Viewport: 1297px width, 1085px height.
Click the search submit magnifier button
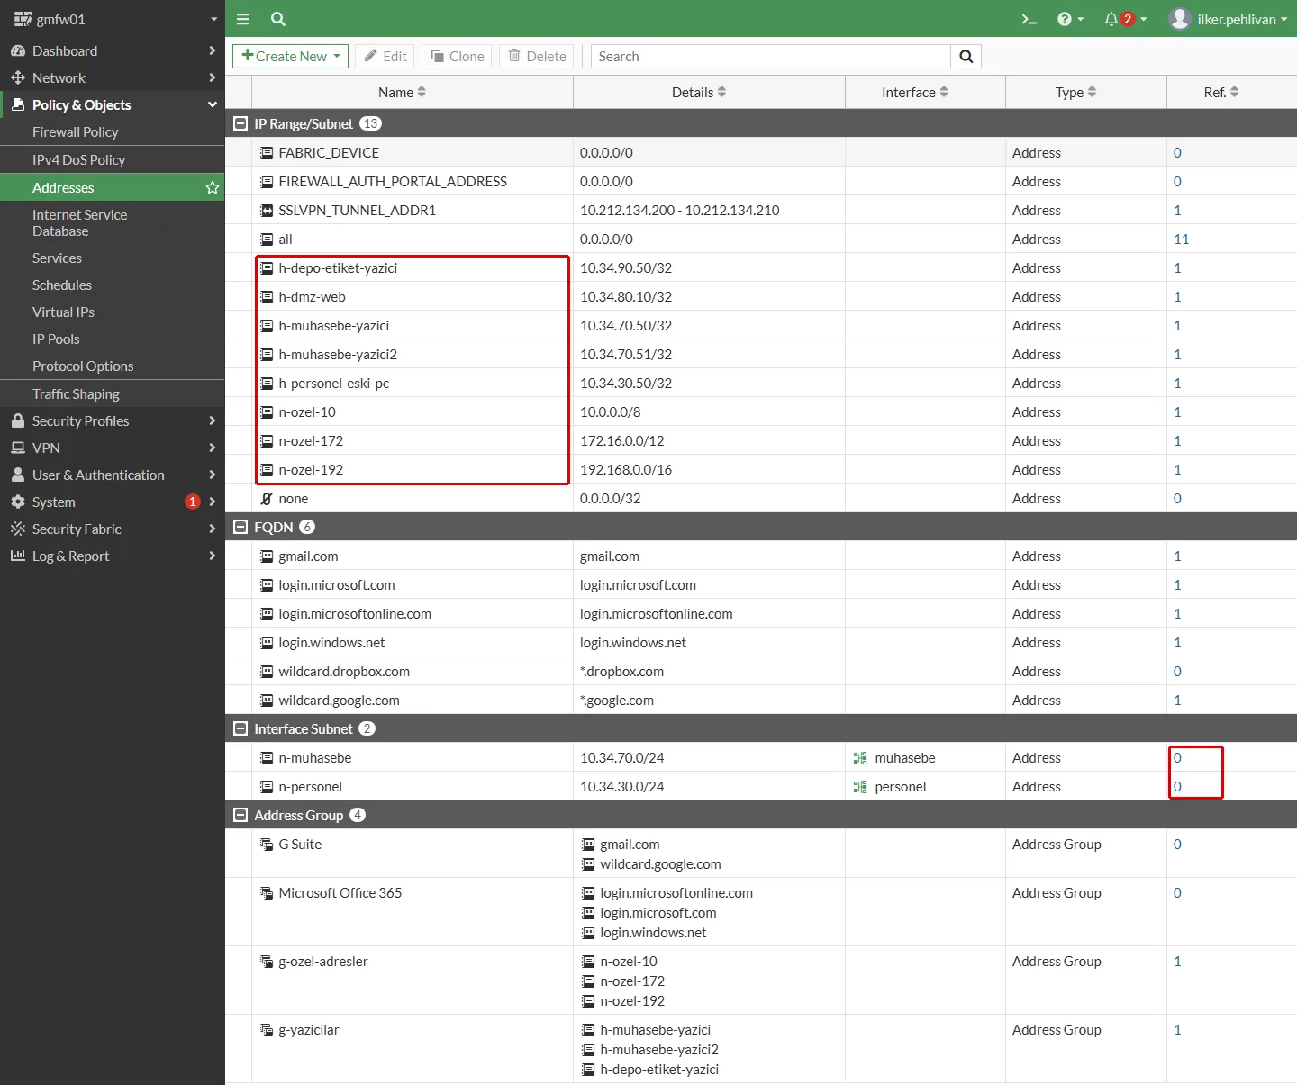(x=966, y=56)
